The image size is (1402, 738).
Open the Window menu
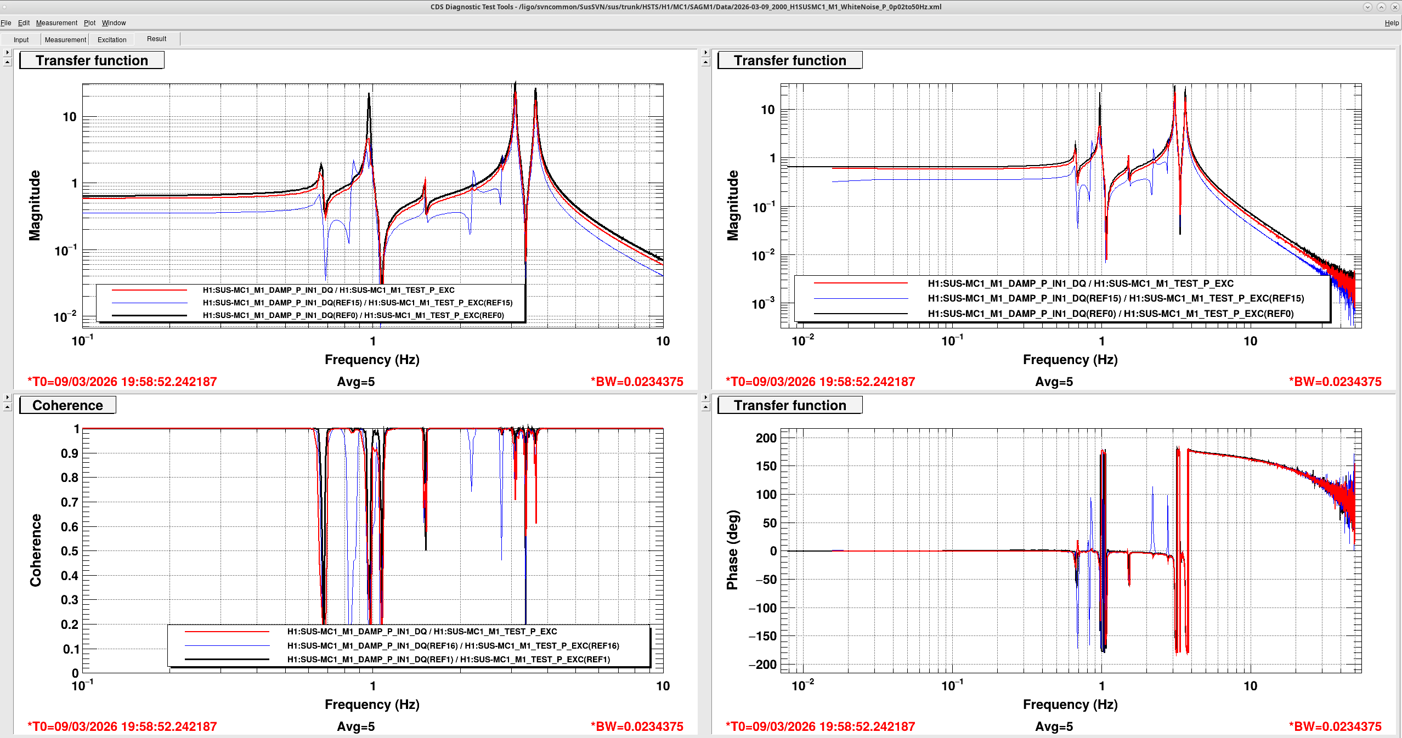point(114,23)
